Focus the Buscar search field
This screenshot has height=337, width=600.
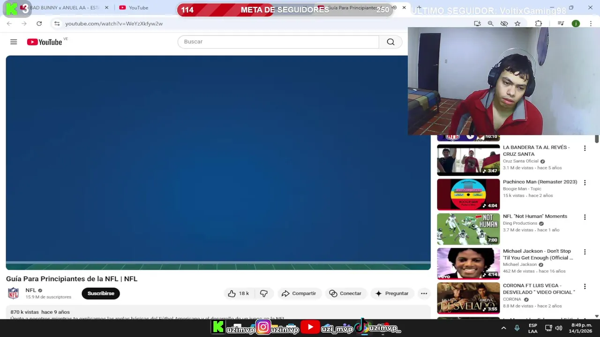[278, 42]
